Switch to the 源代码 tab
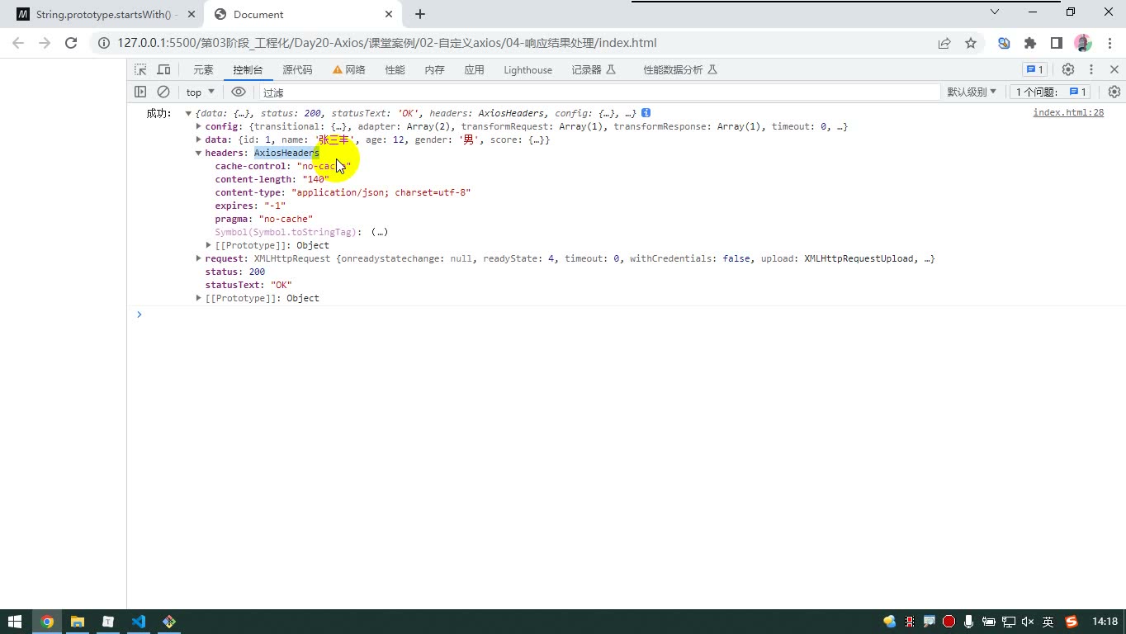This screenshot has height=634, width=1126. (x=297, y=69)
